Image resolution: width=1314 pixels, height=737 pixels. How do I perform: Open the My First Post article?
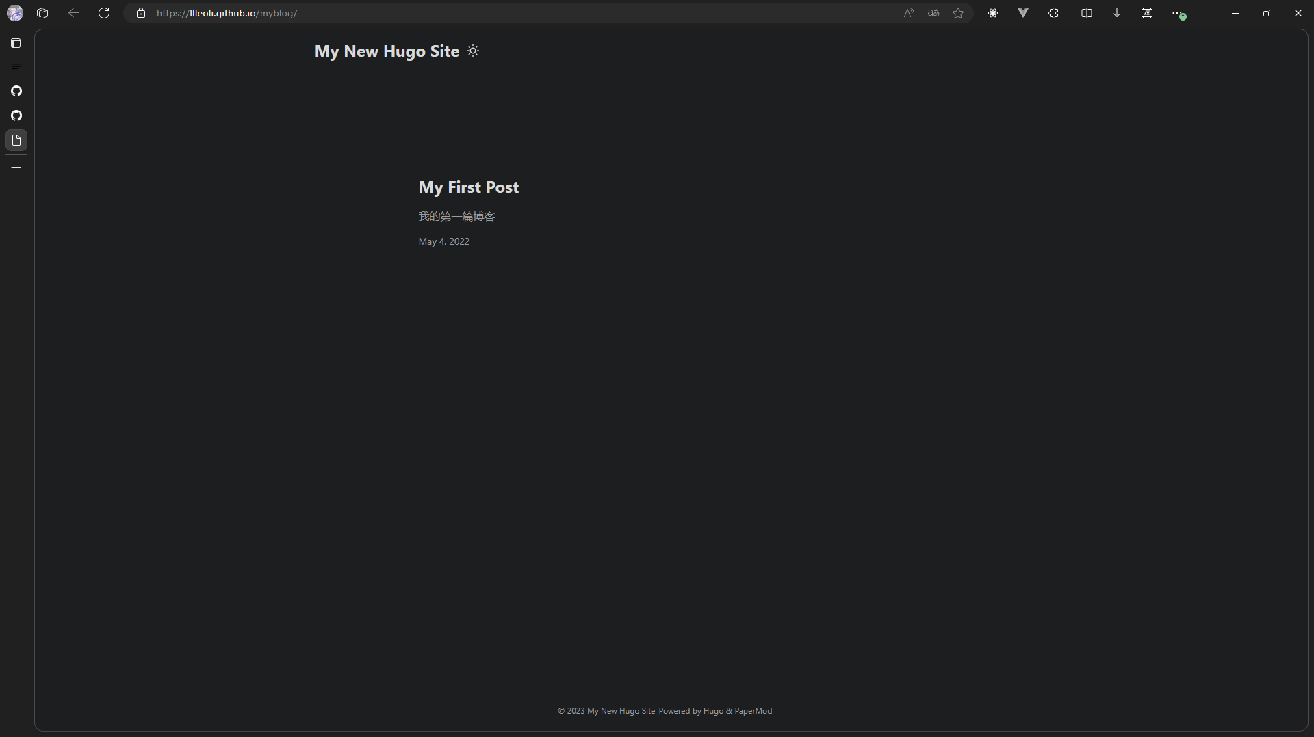(x=469, y=187)
